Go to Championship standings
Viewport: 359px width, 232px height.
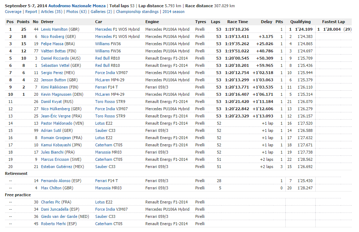(x=138, y=12)
